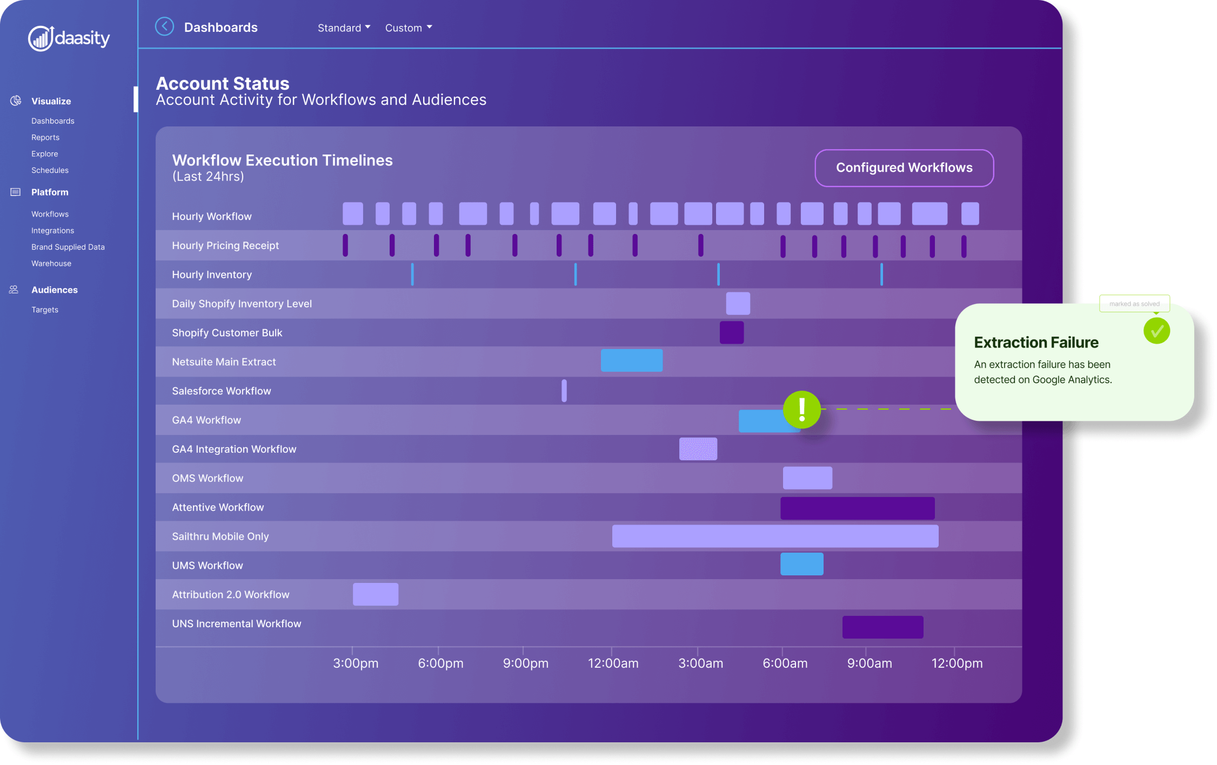Click the Shopify Customer Bulk label
Viewport: 1217px width, 765px height.
[227, 333]
